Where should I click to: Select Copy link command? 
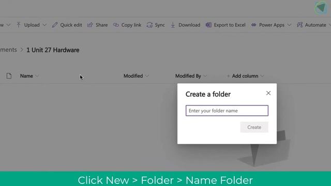tap(131, 25)
